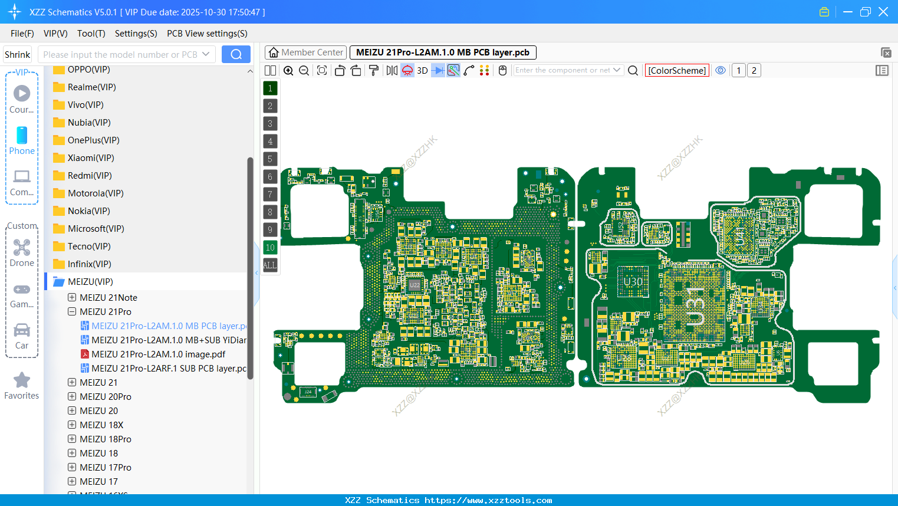Toggle the net trace display icon
Image resolution: width=898 pixels, height=506 pixels.
(453, 70)
